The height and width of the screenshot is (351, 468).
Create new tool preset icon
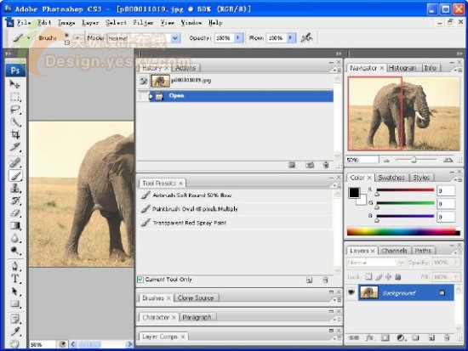click(x=309, y=280)
